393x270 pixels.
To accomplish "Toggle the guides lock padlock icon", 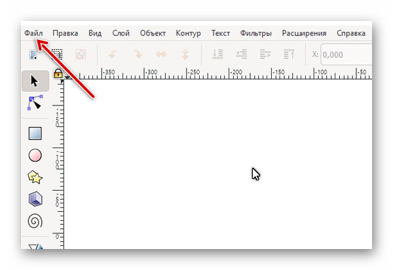I will 58,73.
